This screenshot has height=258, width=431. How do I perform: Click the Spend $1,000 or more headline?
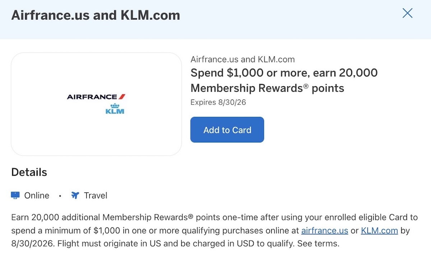tap(284, 73)
